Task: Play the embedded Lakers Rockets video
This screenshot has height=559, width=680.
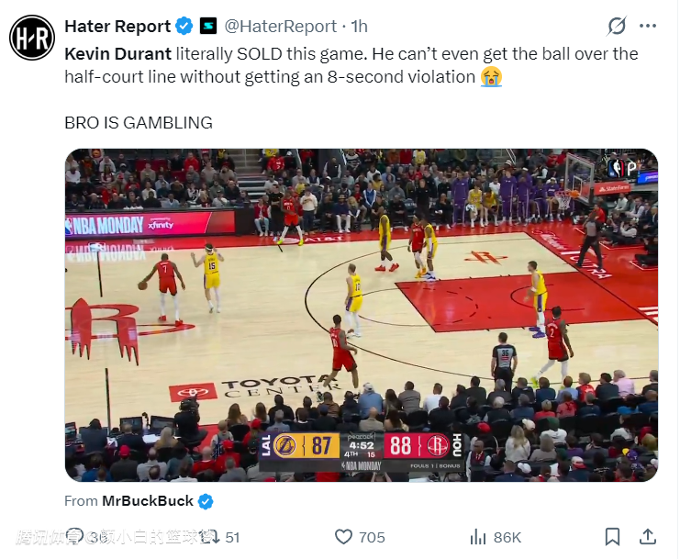Action: (362, 315)
